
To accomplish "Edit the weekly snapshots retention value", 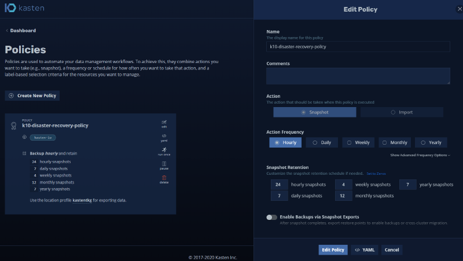I will [x=344, y=185].
